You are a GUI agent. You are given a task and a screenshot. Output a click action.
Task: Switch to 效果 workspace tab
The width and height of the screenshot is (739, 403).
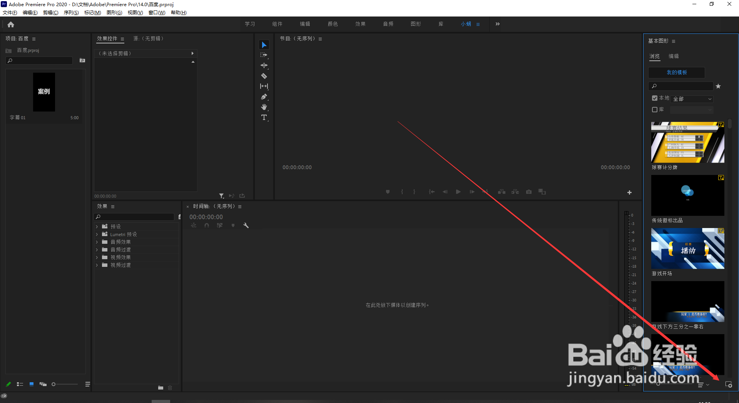tap(361, 24)
